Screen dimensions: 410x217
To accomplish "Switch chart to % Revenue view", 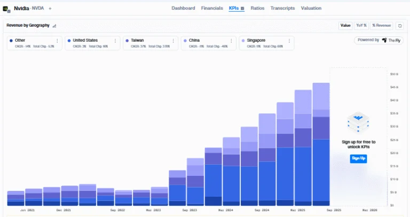I will [382, 26].
